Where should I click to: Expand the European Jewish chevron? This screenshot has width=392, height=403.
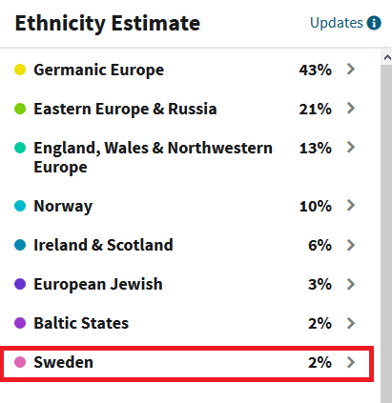point(351,284)
